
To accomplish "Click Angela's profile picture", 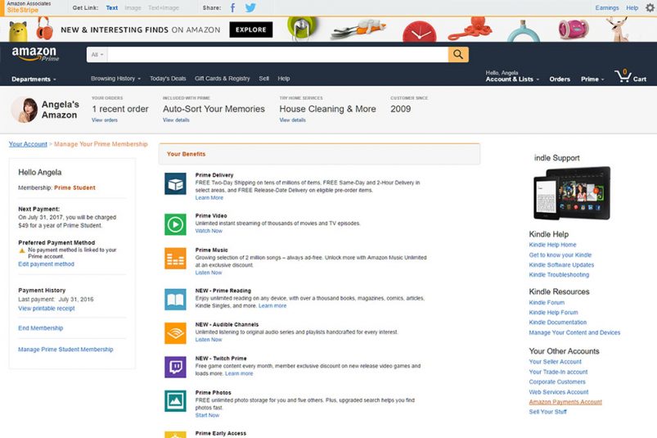I will (x=25, y=110).
